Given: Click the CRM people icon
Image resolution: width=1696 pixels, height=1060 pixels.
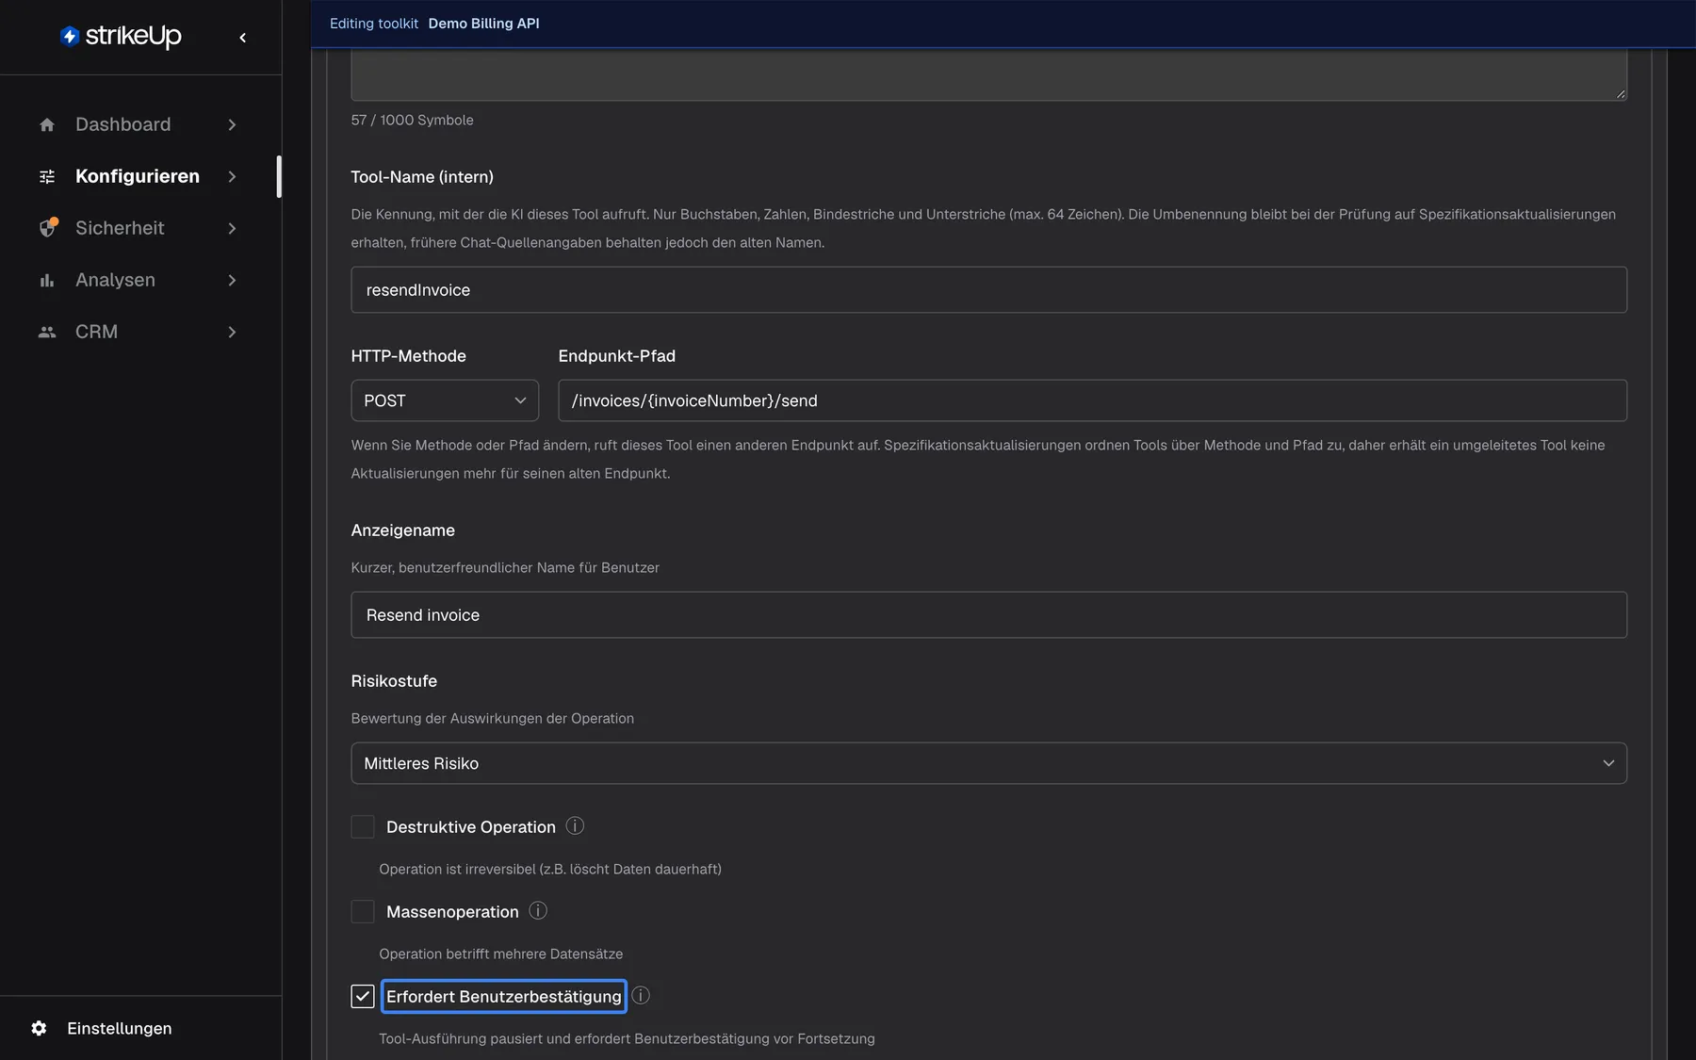Looking at the screenshot, I should point(47,332).
